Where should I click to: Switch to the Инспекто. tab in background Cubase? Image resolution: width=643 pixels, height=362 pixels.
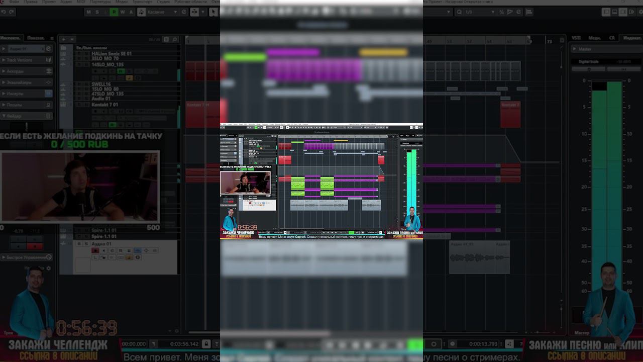(x=11, y=38)
